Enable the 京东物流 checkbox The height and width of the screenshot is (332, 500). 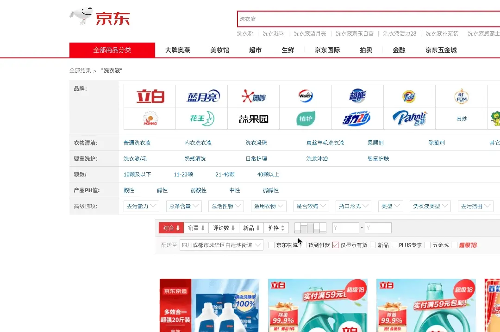pos(271,245)
